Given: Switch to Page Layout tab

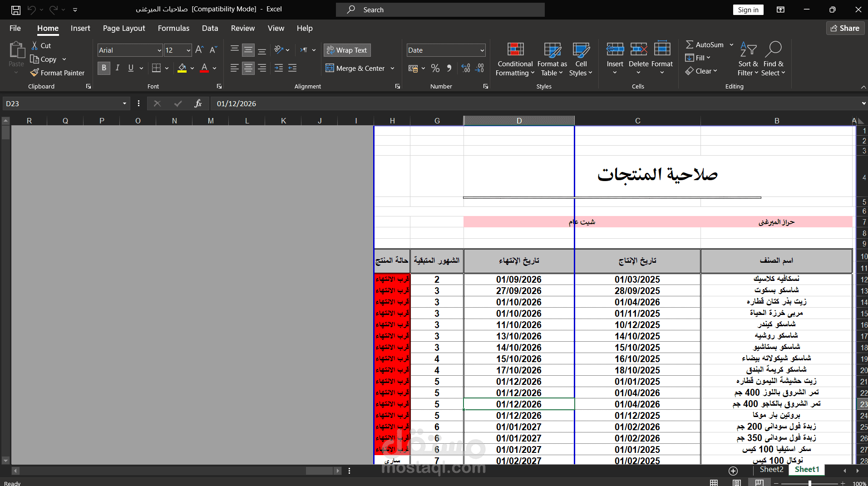Looking at the screenshot, I should (x=124, y=28).
